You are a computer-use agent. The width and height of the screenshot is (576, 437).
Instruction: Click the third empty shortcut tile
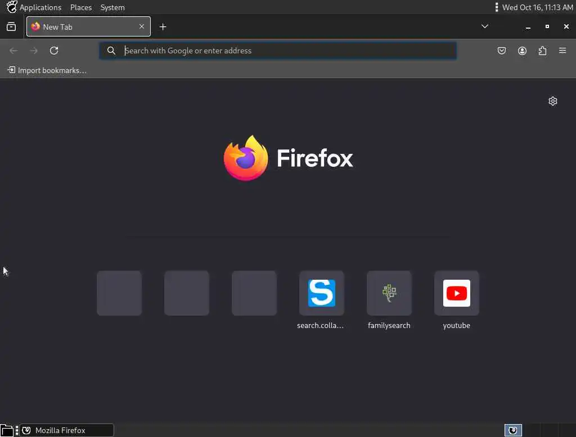click(x=254, y=293)
